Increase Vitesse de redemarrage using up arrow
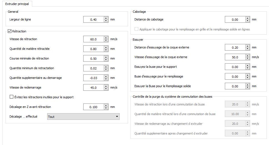Screen dimensions: 269x145 point(106,86)
